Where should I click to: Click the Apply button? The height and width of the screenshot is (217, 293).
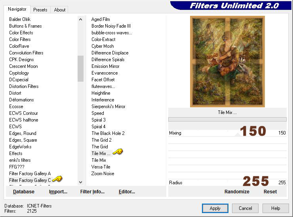tap(215, 208)
